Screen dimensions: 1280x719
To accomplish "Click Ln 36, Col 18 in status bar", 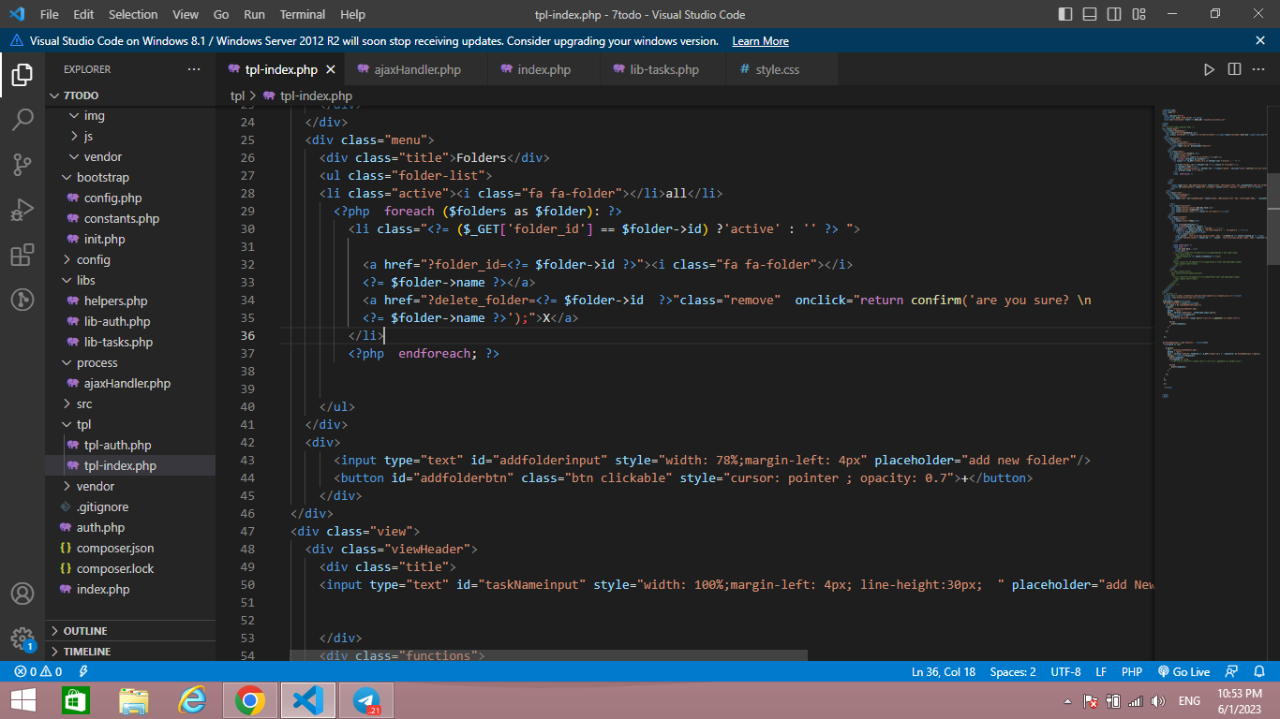I will 944,671.
